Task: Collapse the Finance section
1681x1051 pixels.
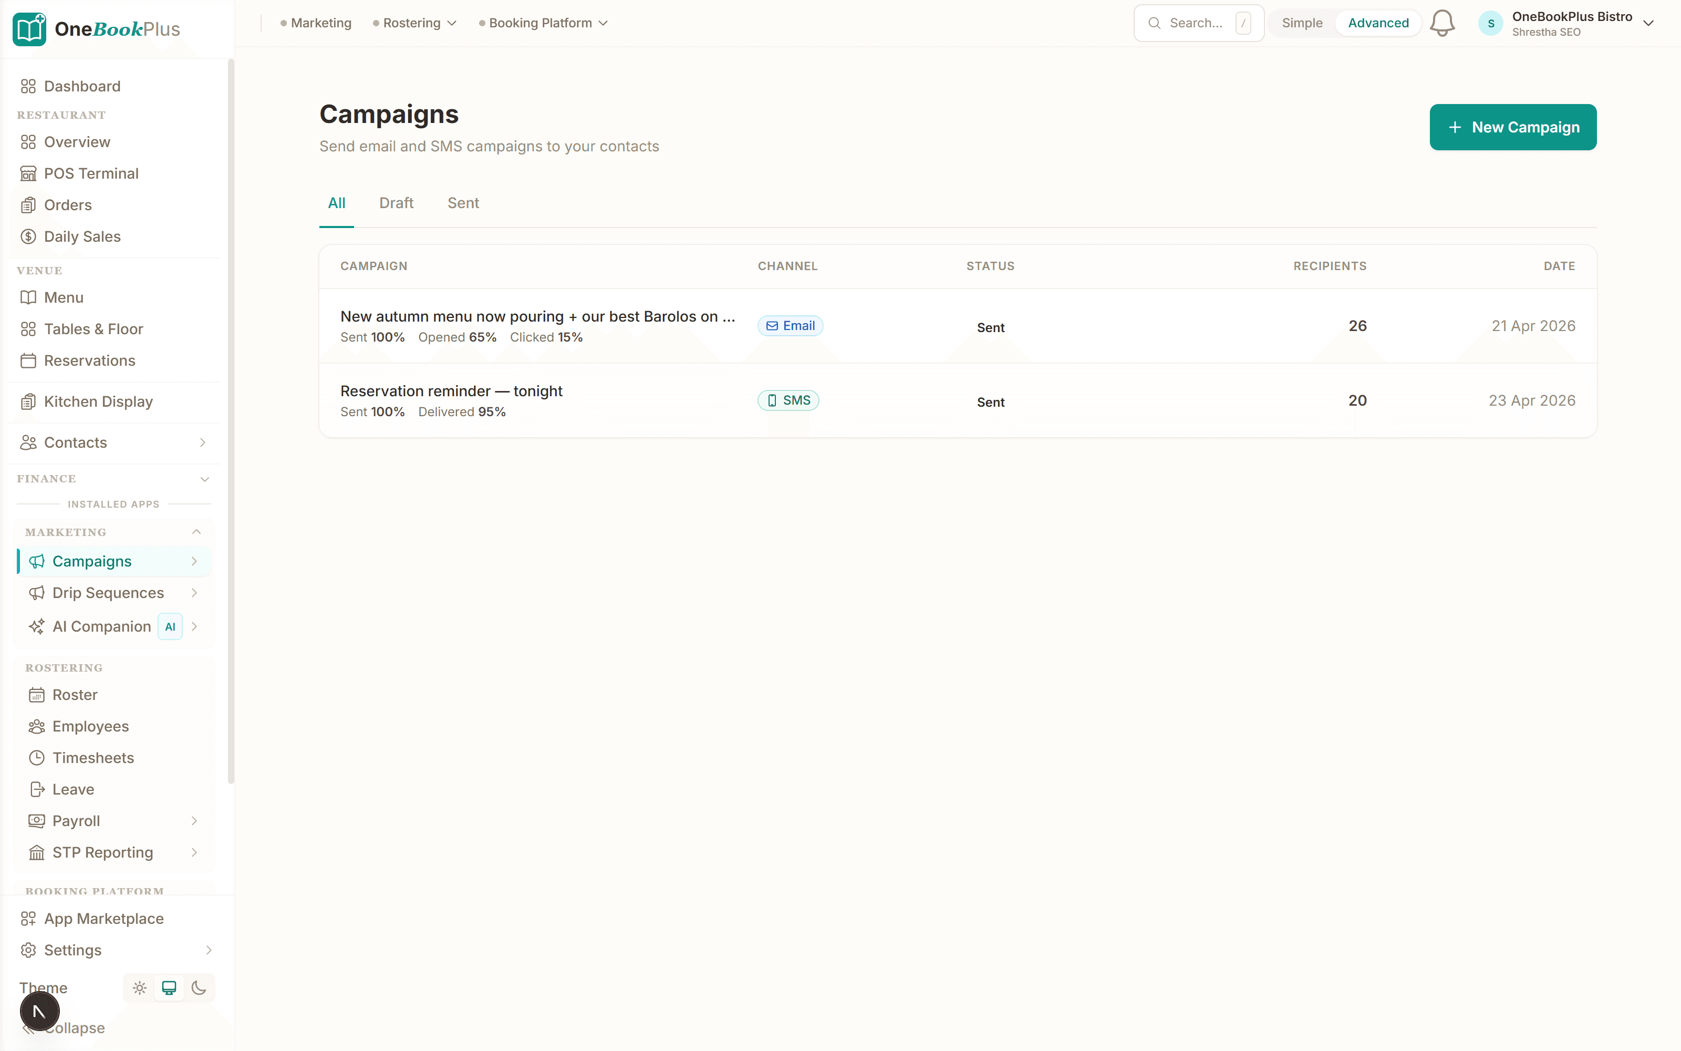Action: pyautogui.click(x=204, y=478)
